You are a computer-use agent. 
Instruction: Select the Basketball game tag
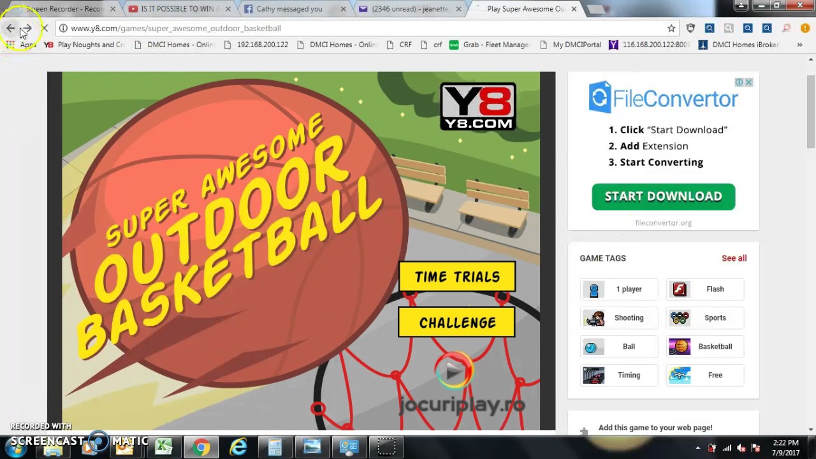[705, 346]
